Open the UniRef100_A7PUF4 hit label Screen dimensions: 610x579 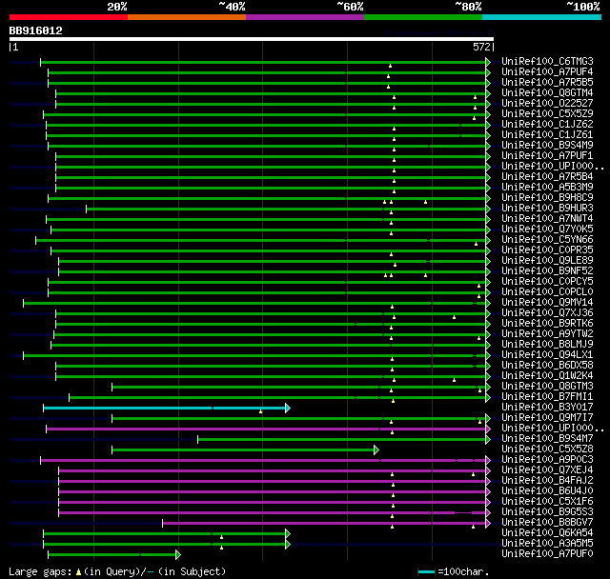point(547,71)
